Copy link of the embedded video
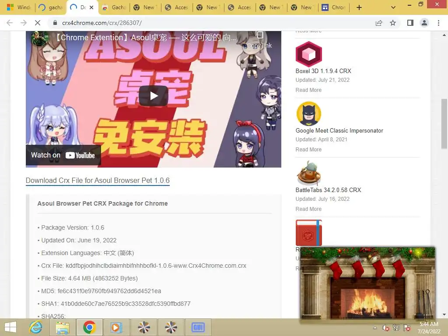The image size is (448, 336). tap(259, 40)
